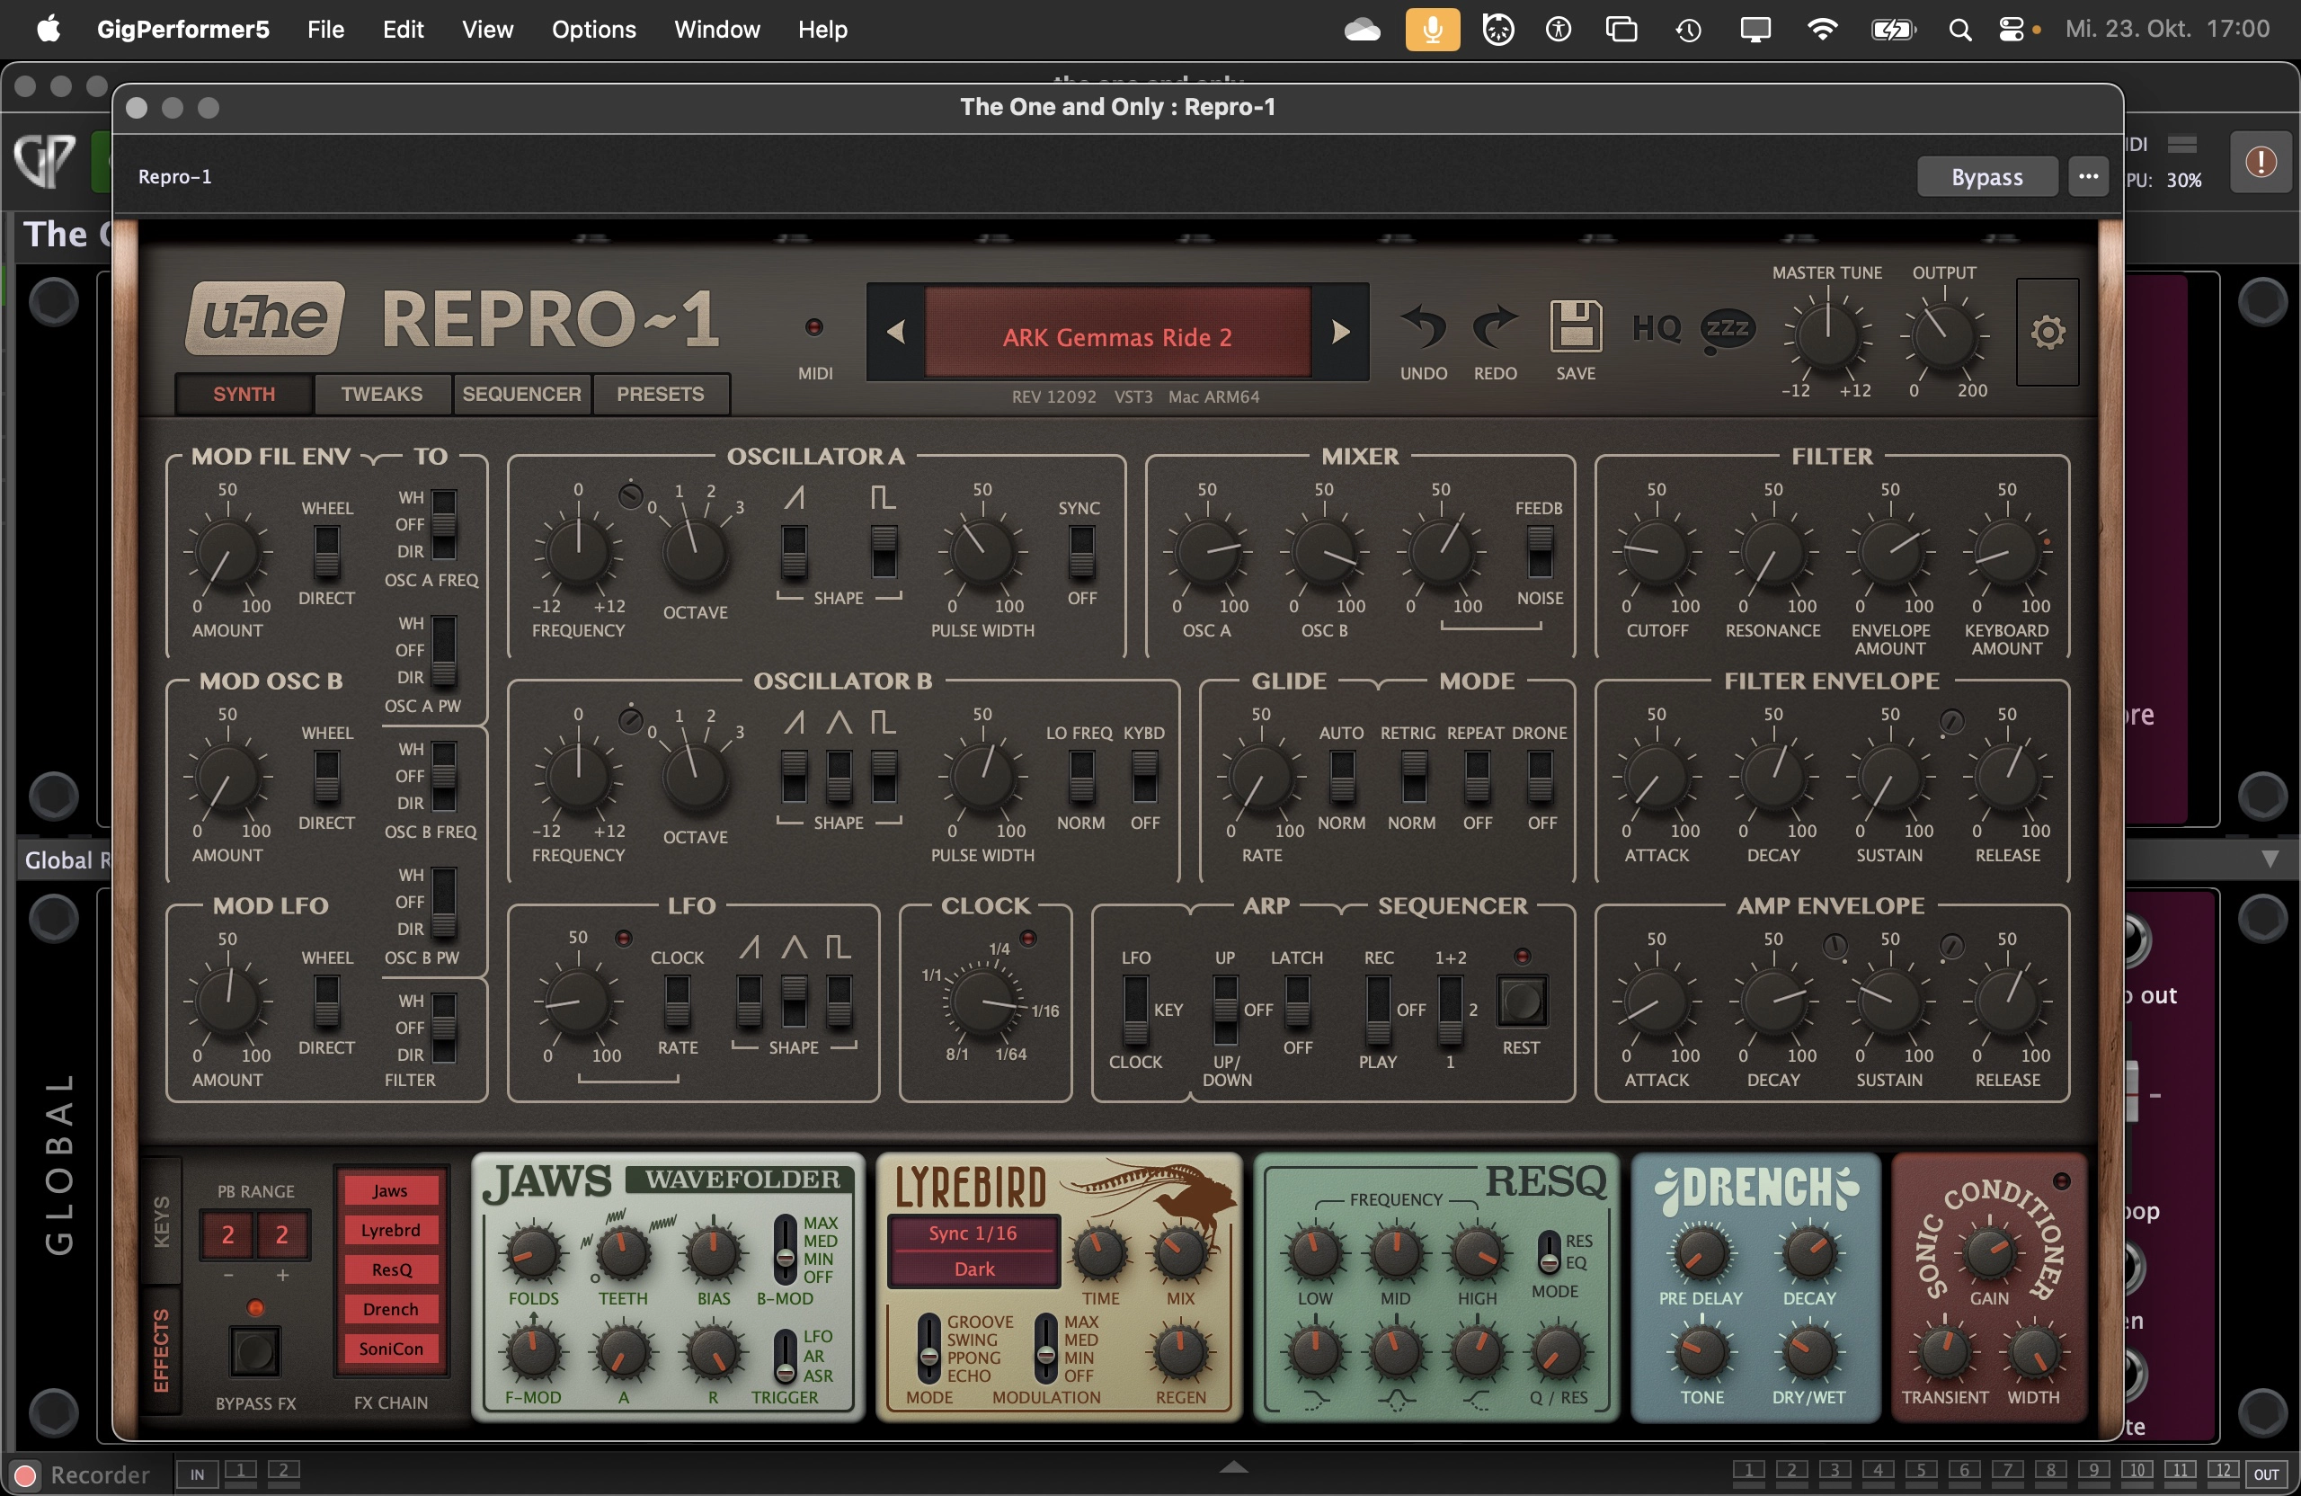
Task: Open the Options menu
Action: click(x=593, y=30)
